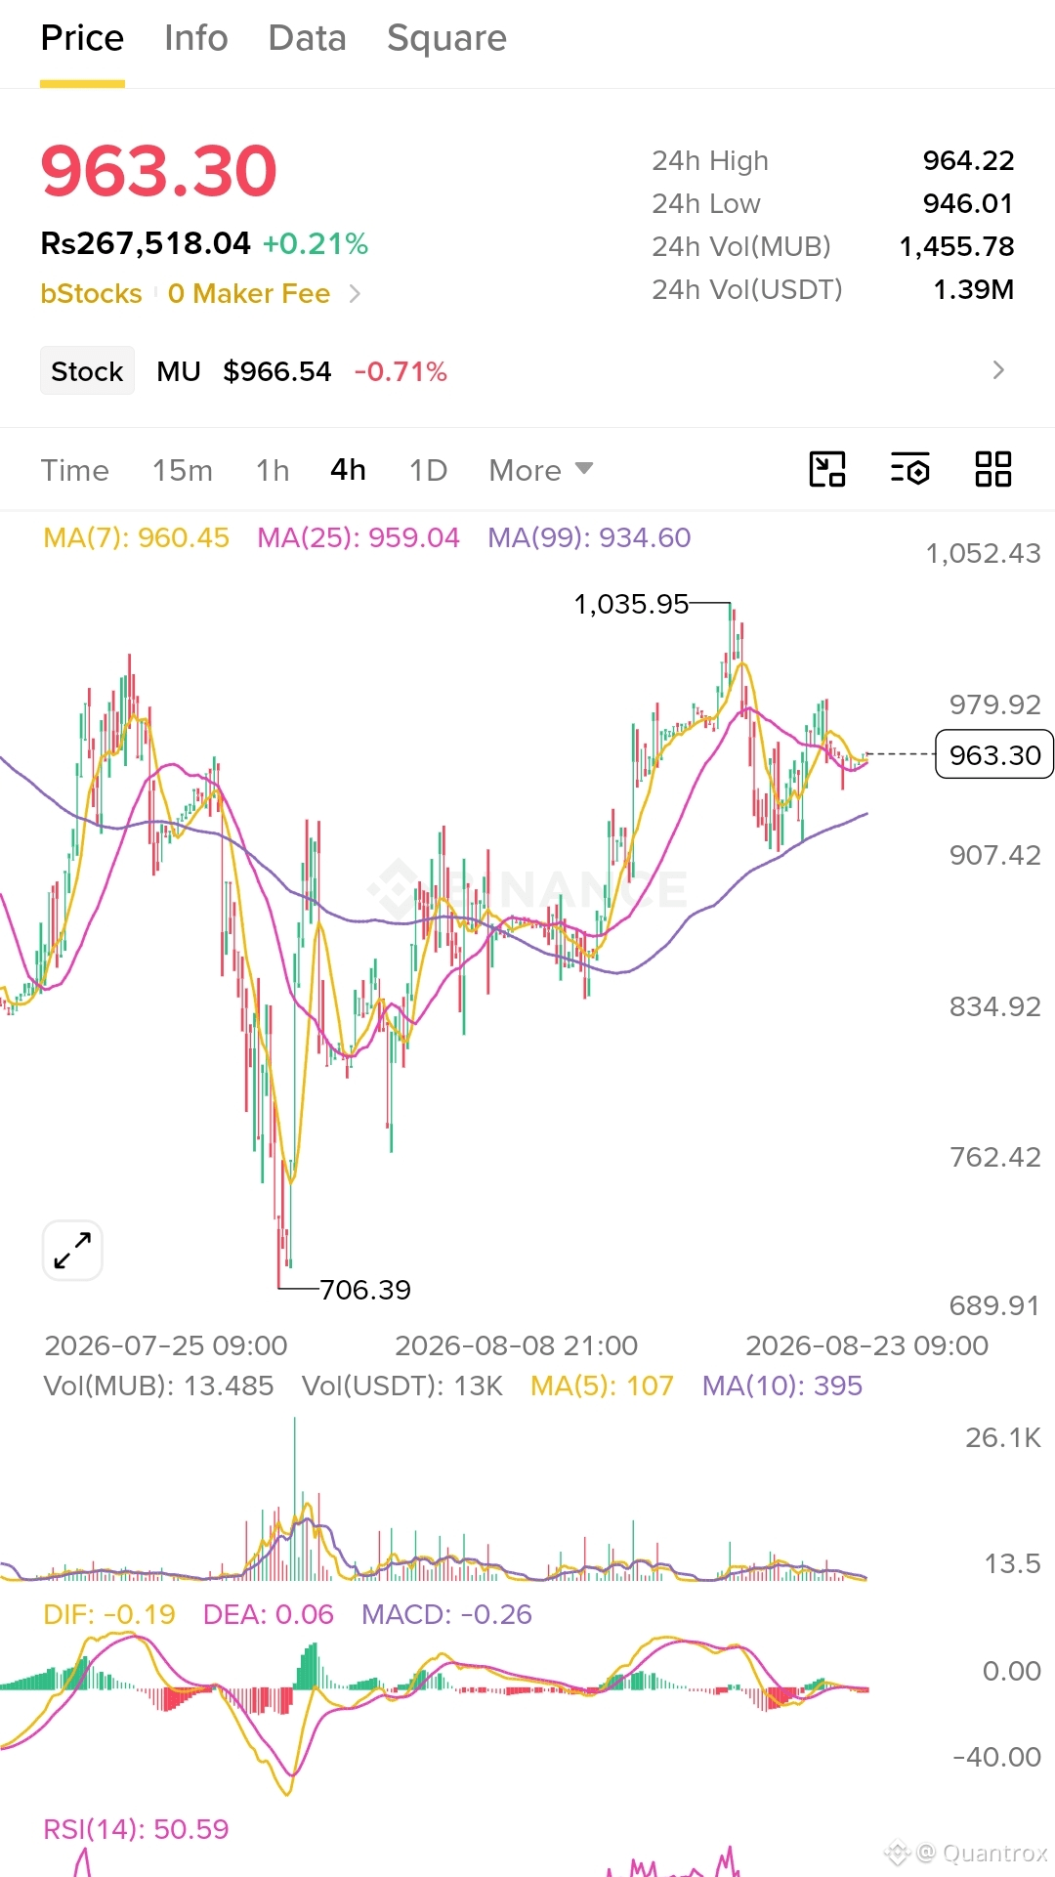Tap the 2026-08-23 09:00 date label
Viewport: 1055px width, 1877px height.
[867, 1345]
